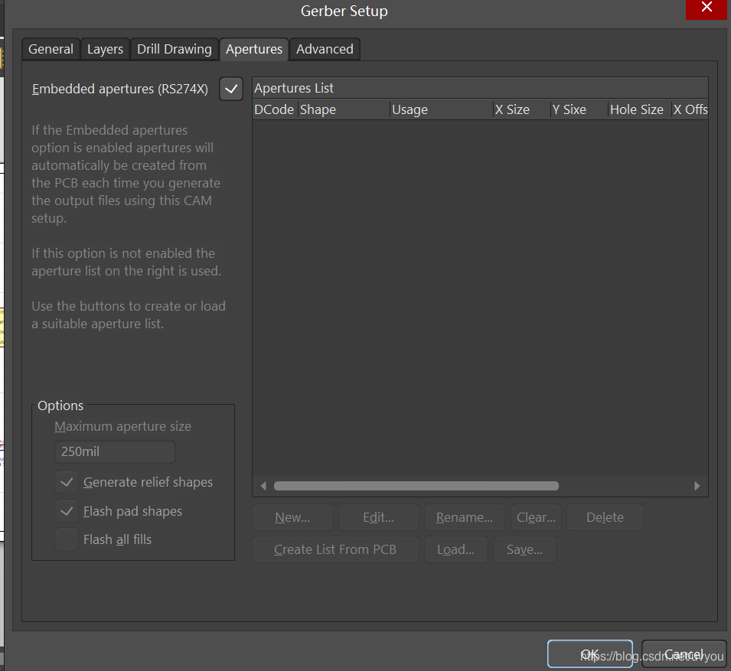Click the apertures list horizontal scrollbar thumb
Screen dimensions: 731x671
(416, 486)
